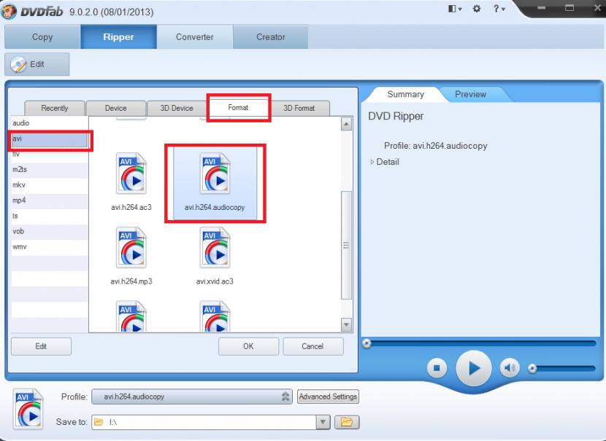Open the 3D Format profile tab
The image size is (606, 441).
(x=299, y=108)
